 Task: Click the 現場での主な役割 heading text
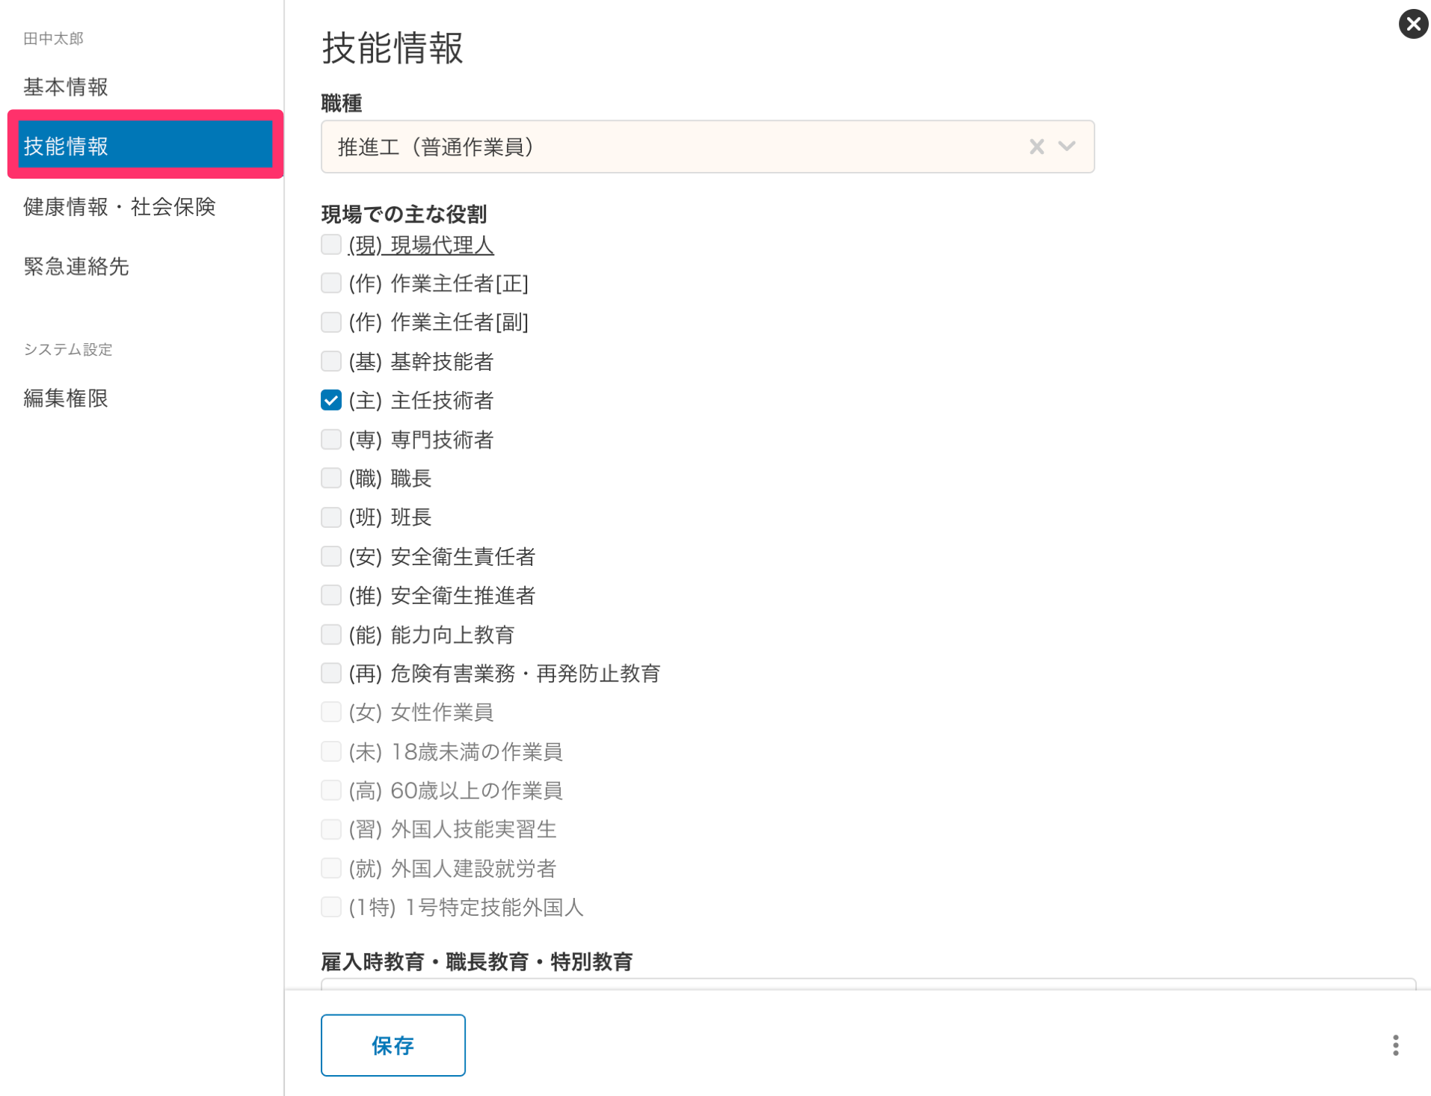point(404,215)
